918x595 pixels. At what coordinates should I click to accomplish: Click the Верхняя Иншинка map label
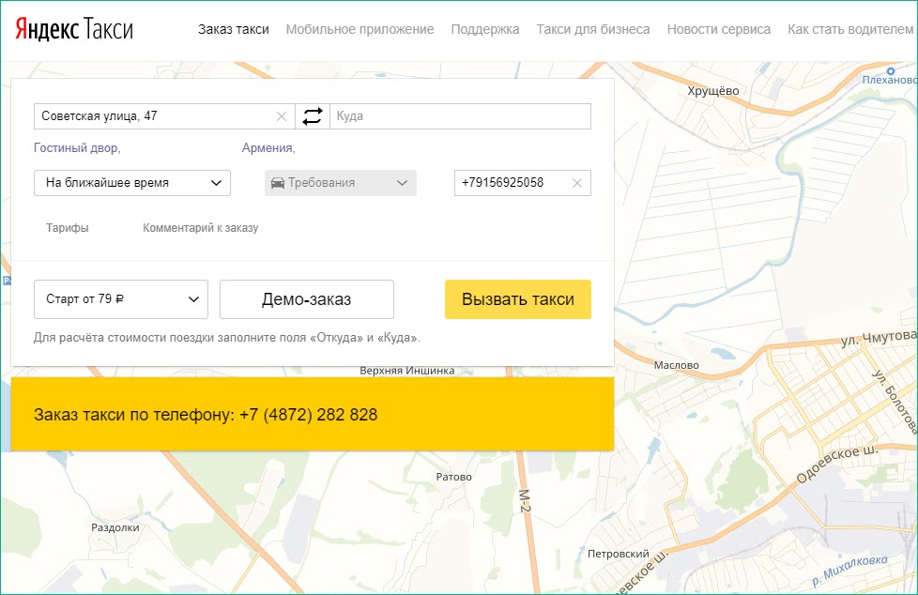tap(406, 371)
